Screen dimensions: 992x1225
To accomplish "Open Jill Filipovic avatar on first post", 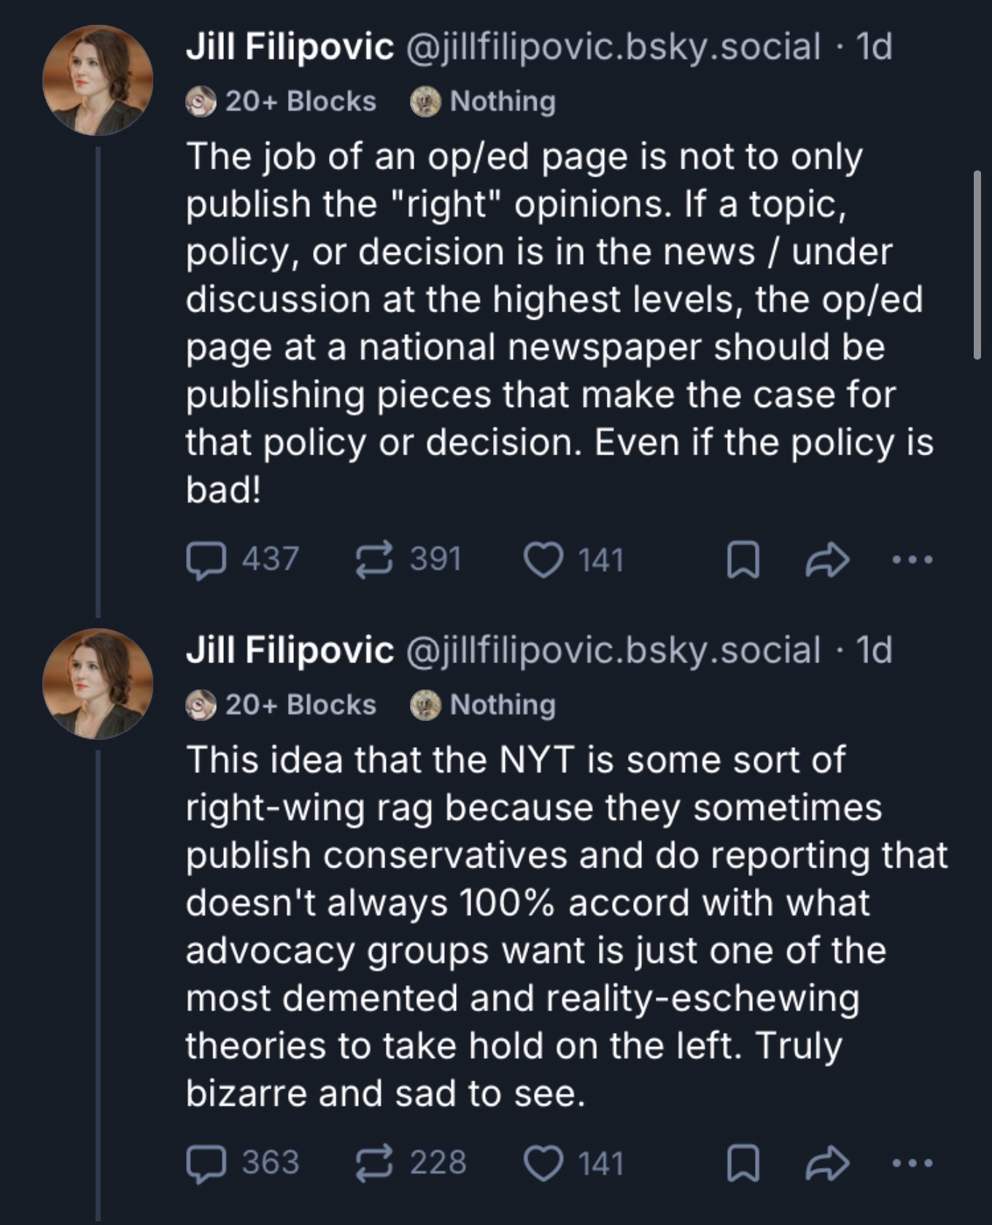I will pyautogui.click(x=98, y=80).
